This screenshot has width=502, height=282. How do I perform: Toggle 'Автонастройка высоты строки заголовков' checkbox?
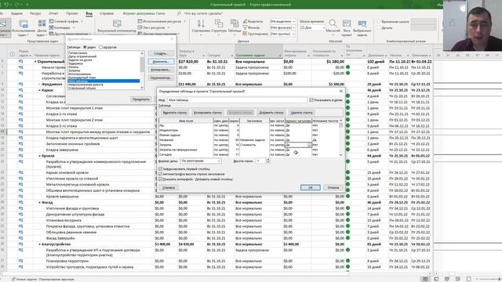coord(160,174)
